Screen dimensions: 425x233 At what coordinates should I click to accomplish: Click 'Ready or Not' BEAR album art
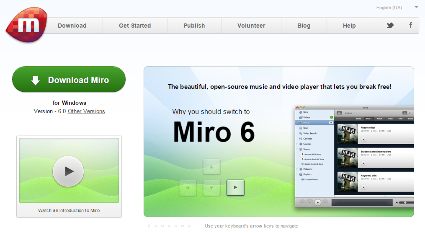click(x=348, y=134)
